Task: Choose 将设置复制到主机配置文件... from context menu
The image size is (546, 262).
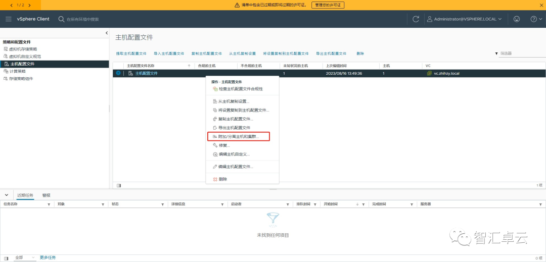Action: (242, 110)
